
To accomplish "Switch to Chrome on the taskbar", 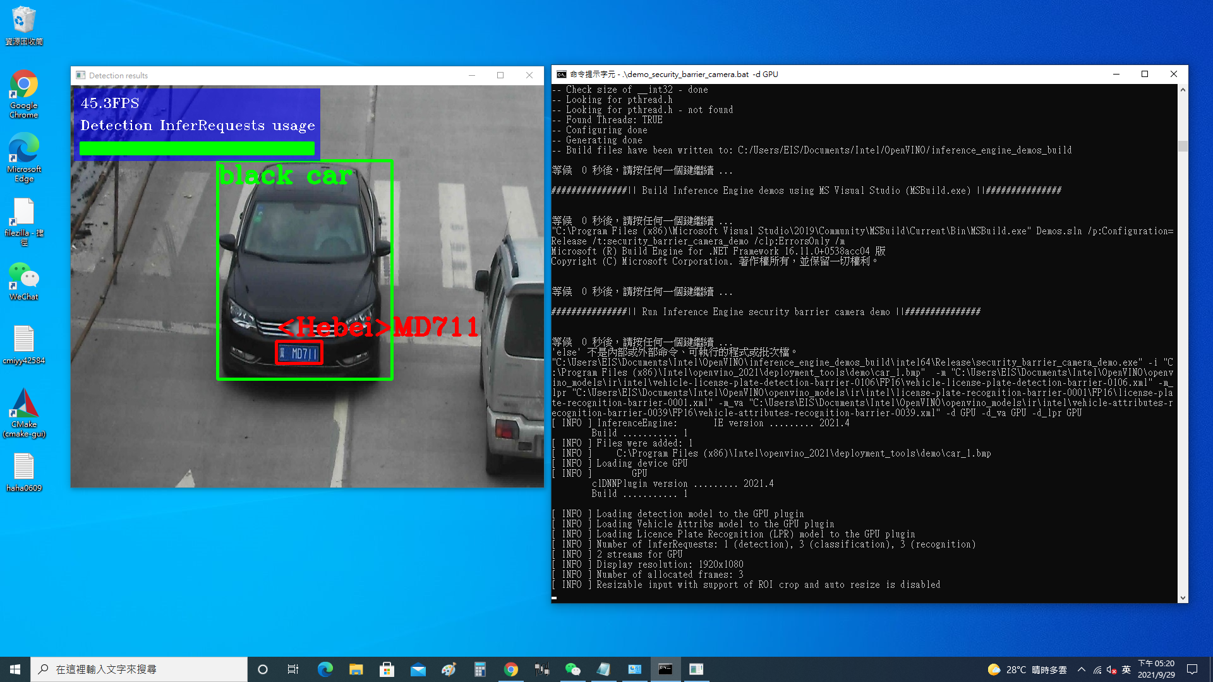I will [x=510, y=669].
